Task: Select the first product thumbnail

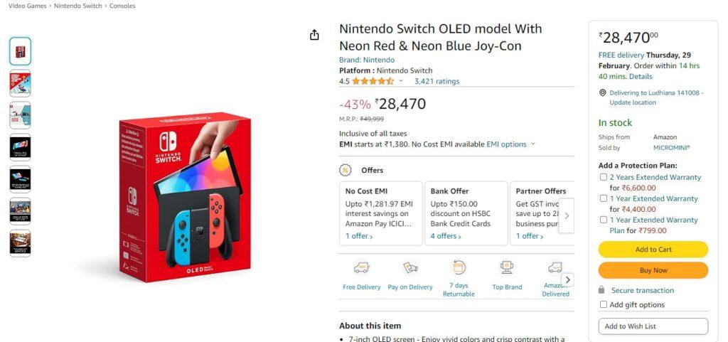Action: click(20, 51)
